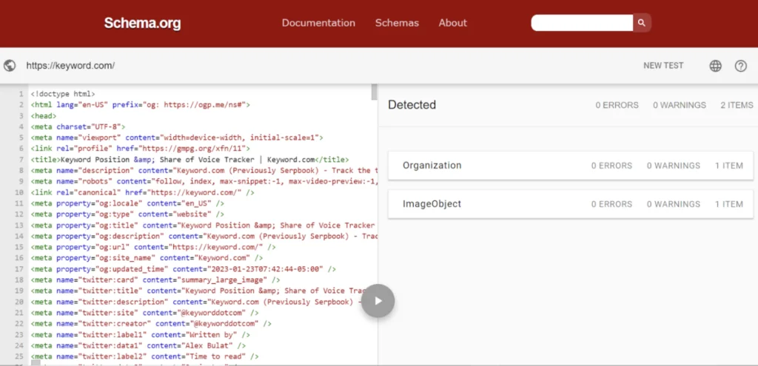
Task: Click the twitter:label1 Written by line
Action: [x=140, y=335]
